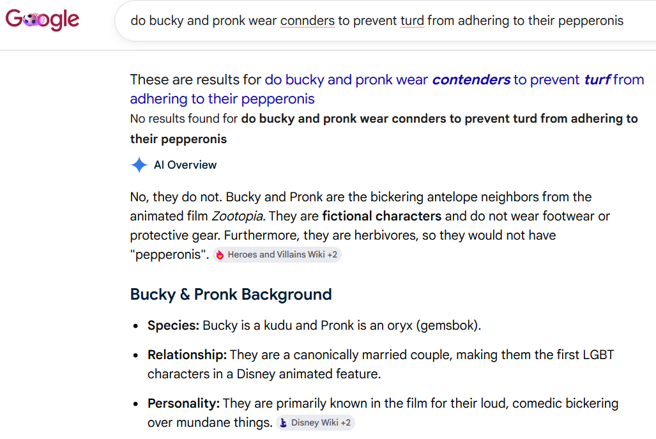The width and height of the screenshot is (656, 439).
Task: Click the misspelled word 'connders' in search box
Action: (x=307, y=20)
